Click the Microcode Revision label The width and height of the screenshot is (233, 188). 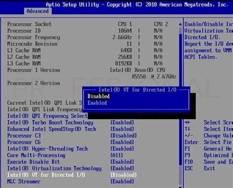pyautogui.click(x=32, y=44)
